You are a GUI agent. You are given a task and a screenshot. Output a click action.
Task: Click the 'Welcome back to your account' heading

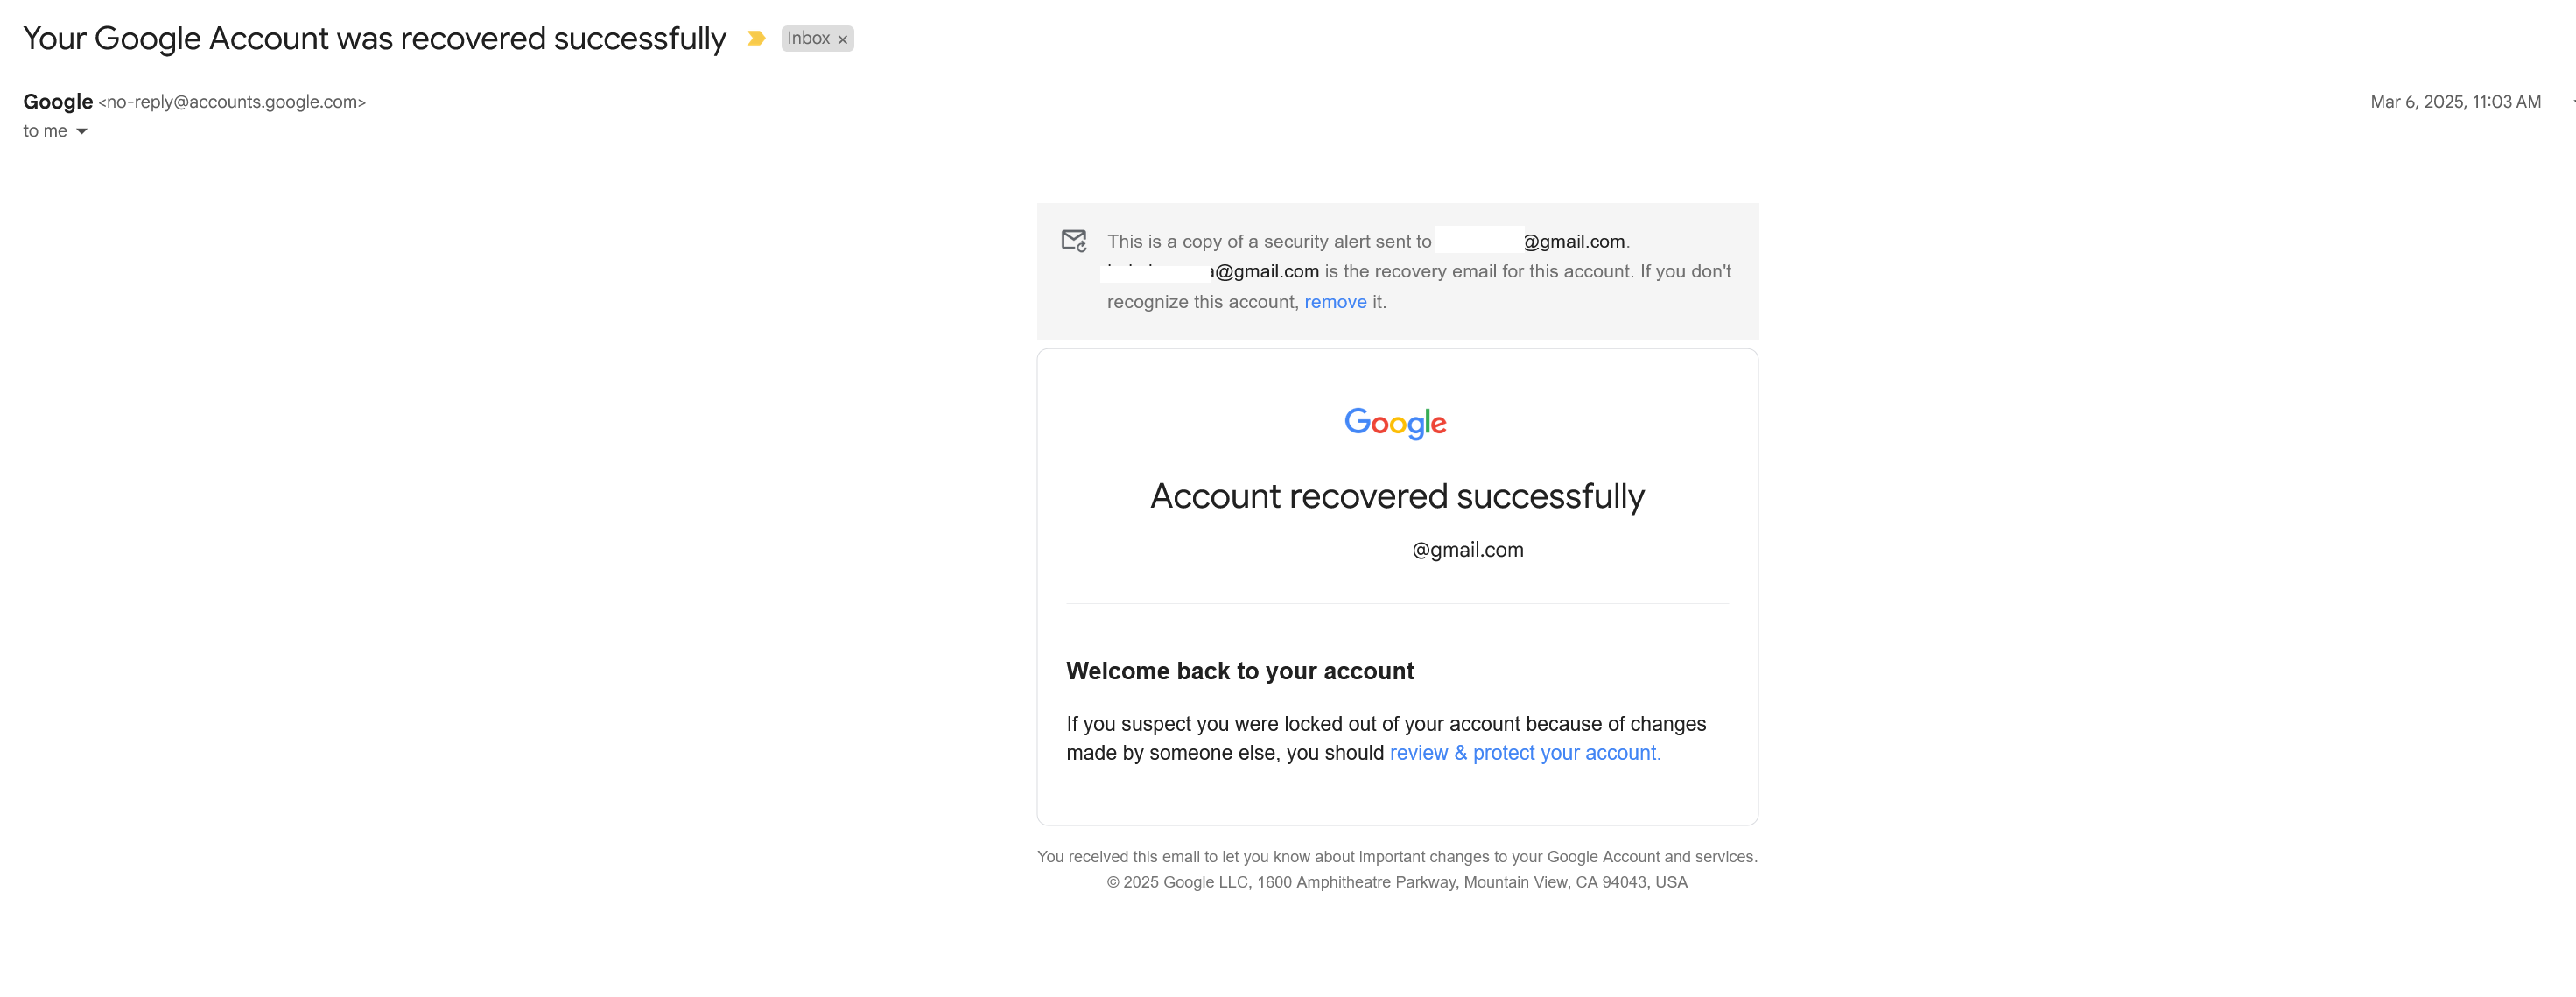(x=1240, y=671)
